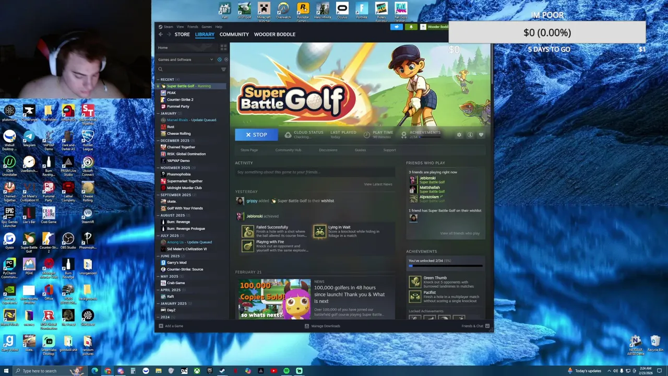The width and height of the screenshot is (668, 376).
Task: Open game info icon
Action: (x=470, y=135)
